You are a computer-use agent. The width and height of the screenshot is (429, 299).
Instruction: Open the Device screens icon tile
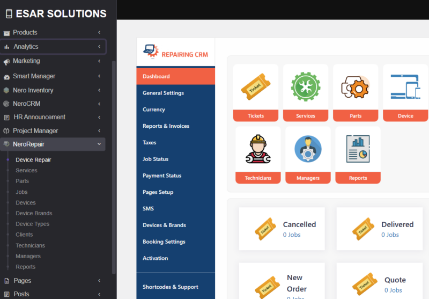(x=405, y=86)
